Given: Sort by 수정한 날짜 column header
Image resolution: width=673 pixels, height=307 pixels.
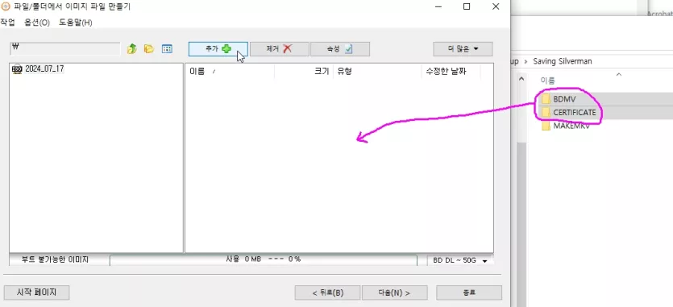Looking at the screenshot, I should 451,72.
